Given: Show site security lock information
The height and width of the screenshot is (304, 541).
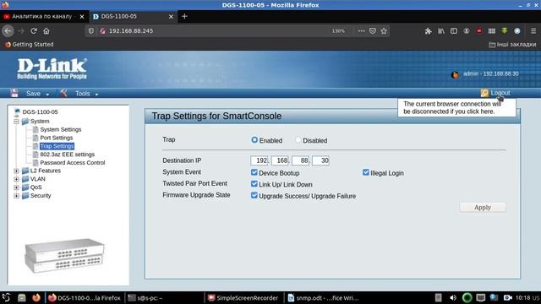Looking at the screenshot, I should point(102,31).
